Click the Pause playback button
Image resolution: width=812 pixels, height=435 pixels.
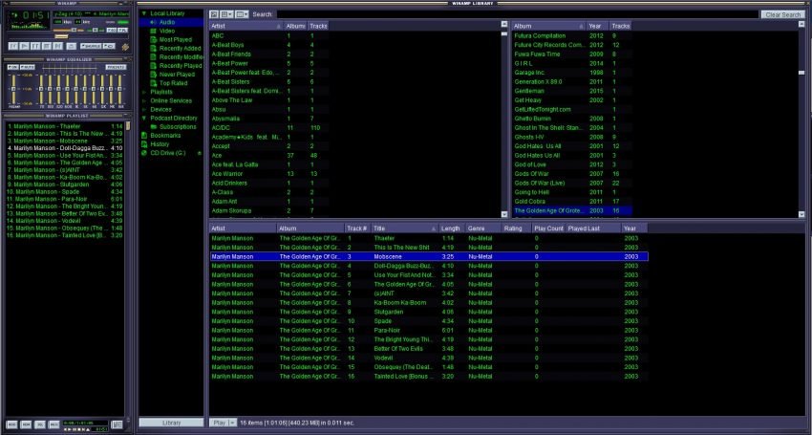[x=34, y=45]
